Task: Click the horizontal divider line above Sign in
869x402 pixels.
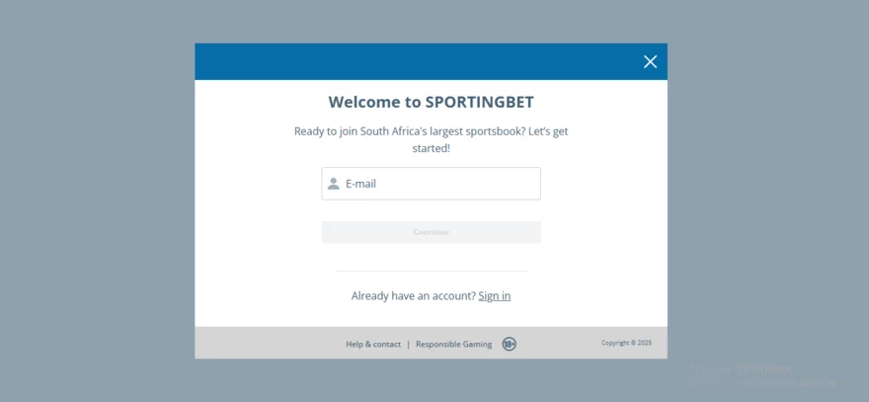Action: (x=432, y=272)
